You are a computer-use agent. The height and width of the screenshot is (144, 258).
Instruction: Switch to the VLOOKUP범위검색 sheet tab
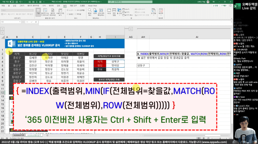pos(34,135)
